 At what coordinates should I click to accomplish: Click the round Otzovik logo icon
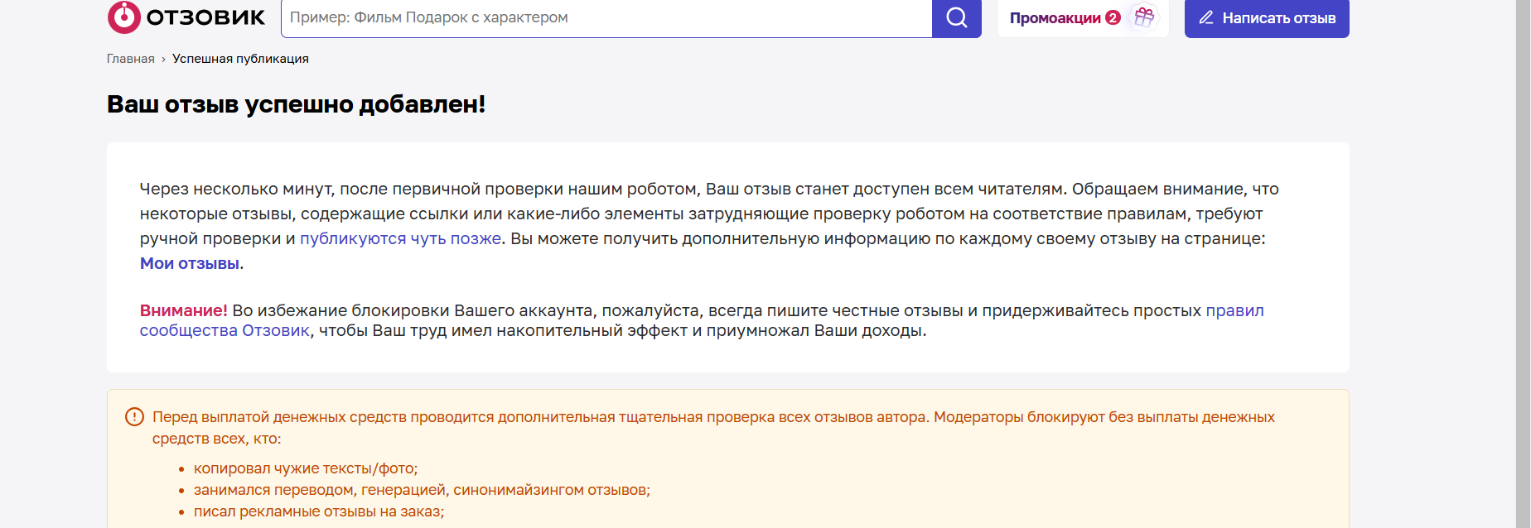pos(124,17)
